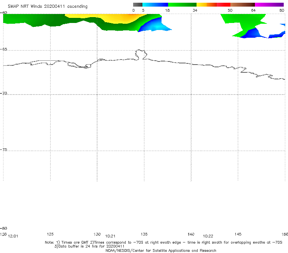Click latitude label '-80'
Viewport: 288px width, 253px height.
pyautogui.click(x=4, y=228)
